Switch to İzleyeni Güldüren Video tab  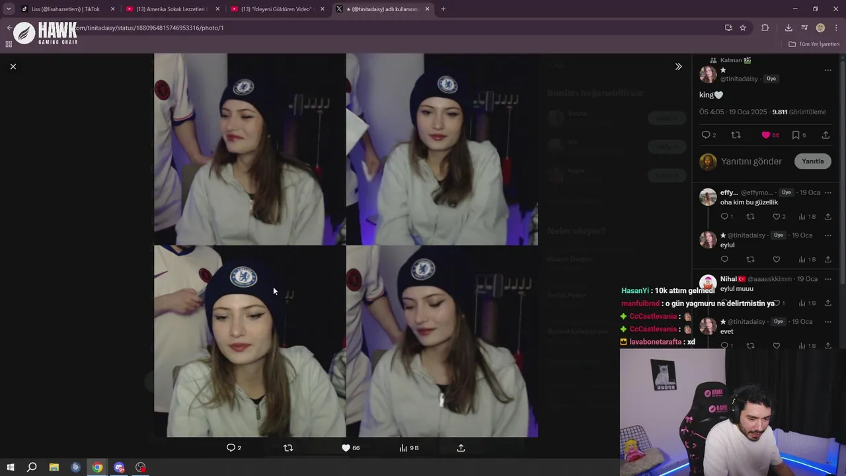pos(276,9)
